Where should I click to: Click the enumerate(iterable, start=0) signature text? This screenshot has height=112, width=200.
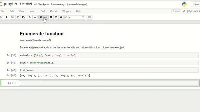(35, 40)
